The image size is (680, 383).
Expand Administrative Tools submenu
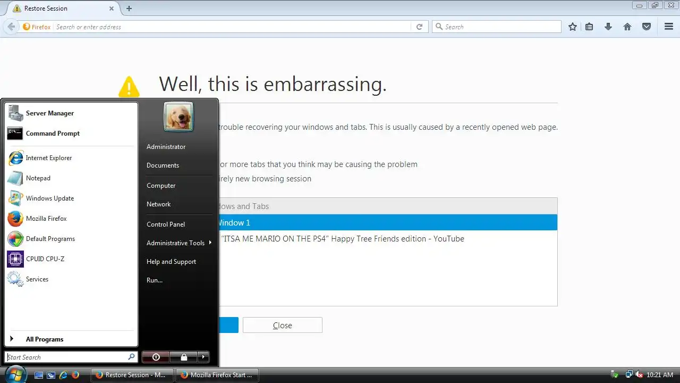178,243
